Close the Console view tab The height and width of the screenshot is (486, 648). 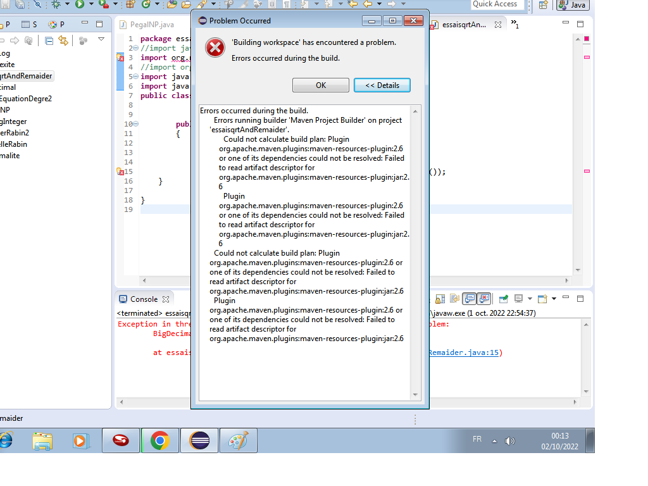(x=166, y=299)
